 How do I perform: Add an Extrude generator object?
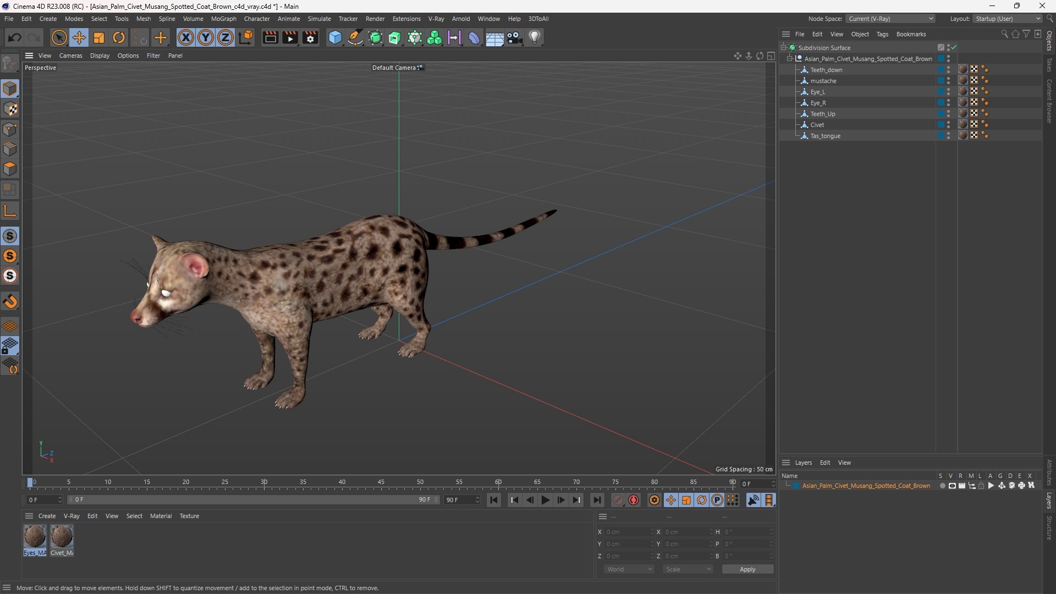click(395, 37)
